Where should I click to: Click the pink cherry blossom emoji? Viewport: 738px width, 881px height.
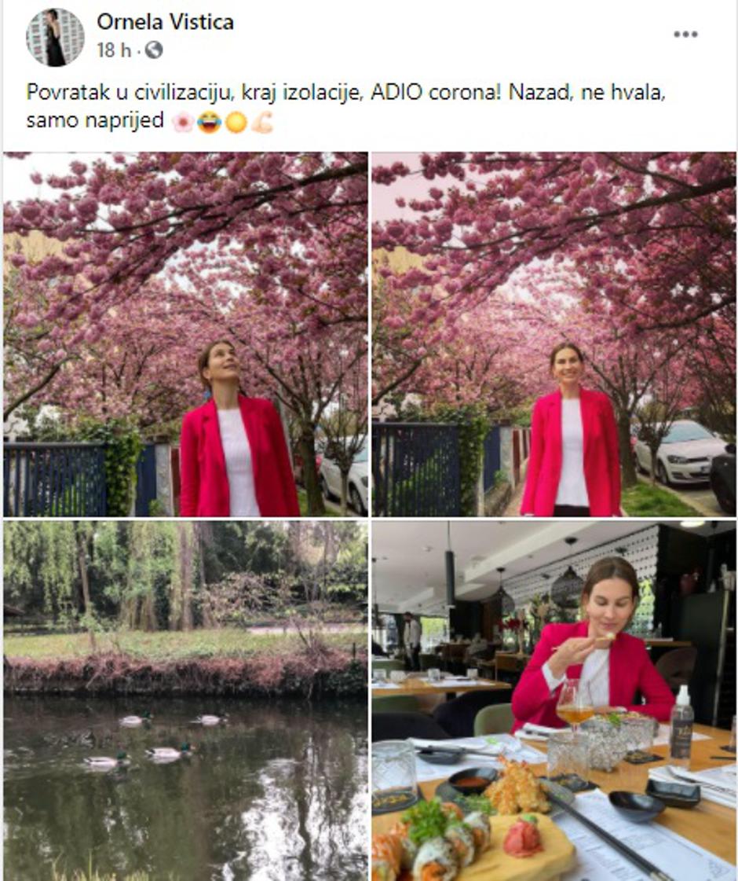pos(182,122)
